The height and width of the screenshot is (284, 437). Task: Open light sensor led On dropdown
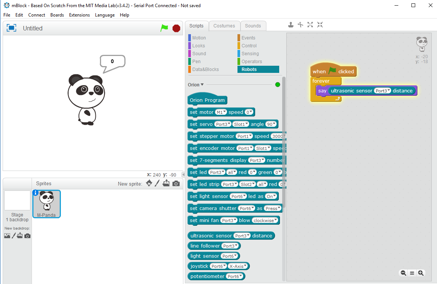point(271,196)
